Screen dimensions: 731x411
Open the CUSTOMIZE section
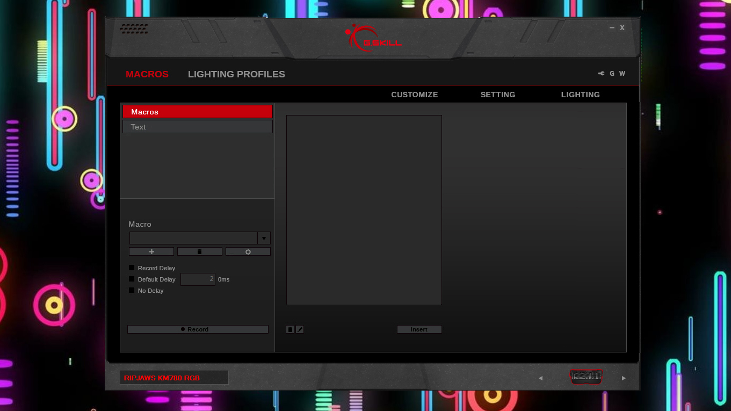pos(415,95)
